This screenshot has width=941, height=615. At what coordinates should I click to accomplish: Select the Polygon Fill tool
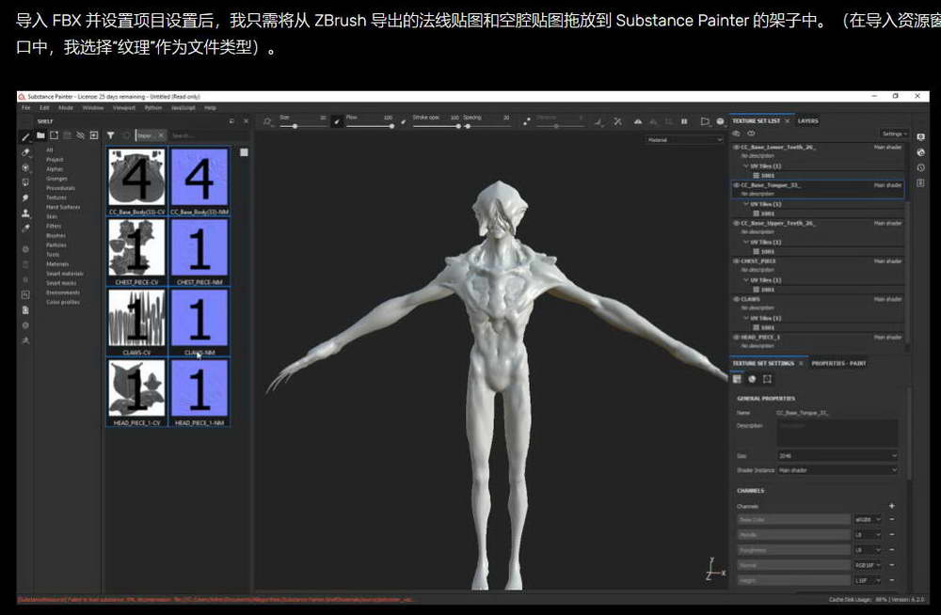25,182
